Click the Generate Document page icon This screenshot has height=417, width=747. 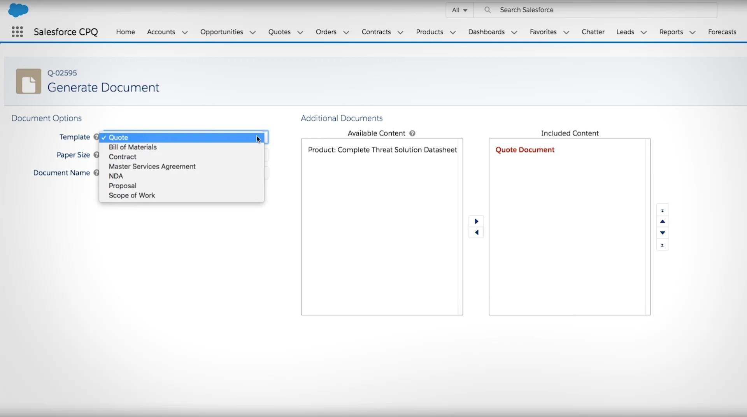[28, 81]
